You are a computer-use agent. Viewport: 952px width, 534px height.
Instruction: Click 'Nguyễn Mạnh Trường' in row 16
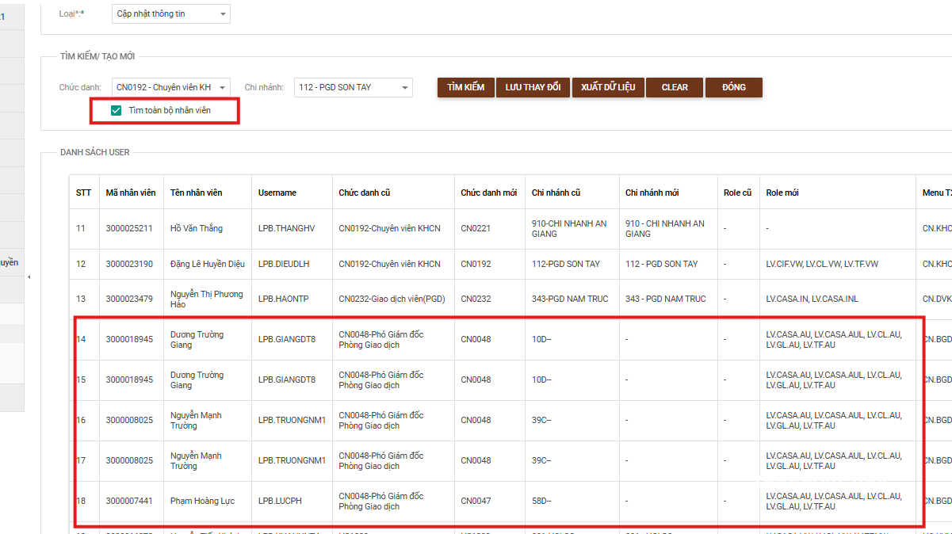(196, 420)
